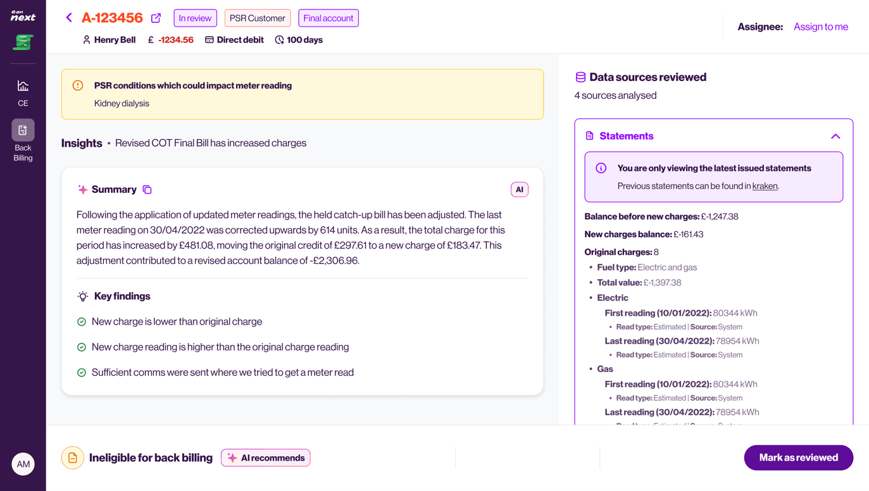Click '4 sources analysed' text
Image resolution: width=869 pixels, height=491 pixels.
(615, 96)
